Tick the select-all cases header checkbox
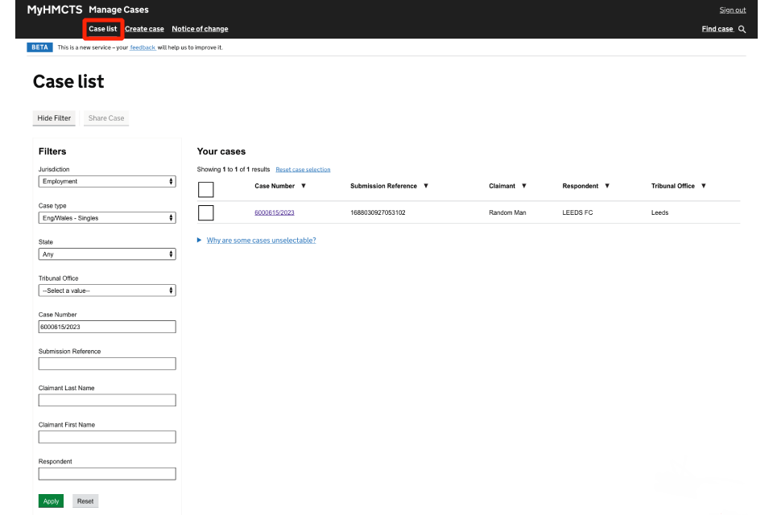773x515 pixels. [206, 189]
